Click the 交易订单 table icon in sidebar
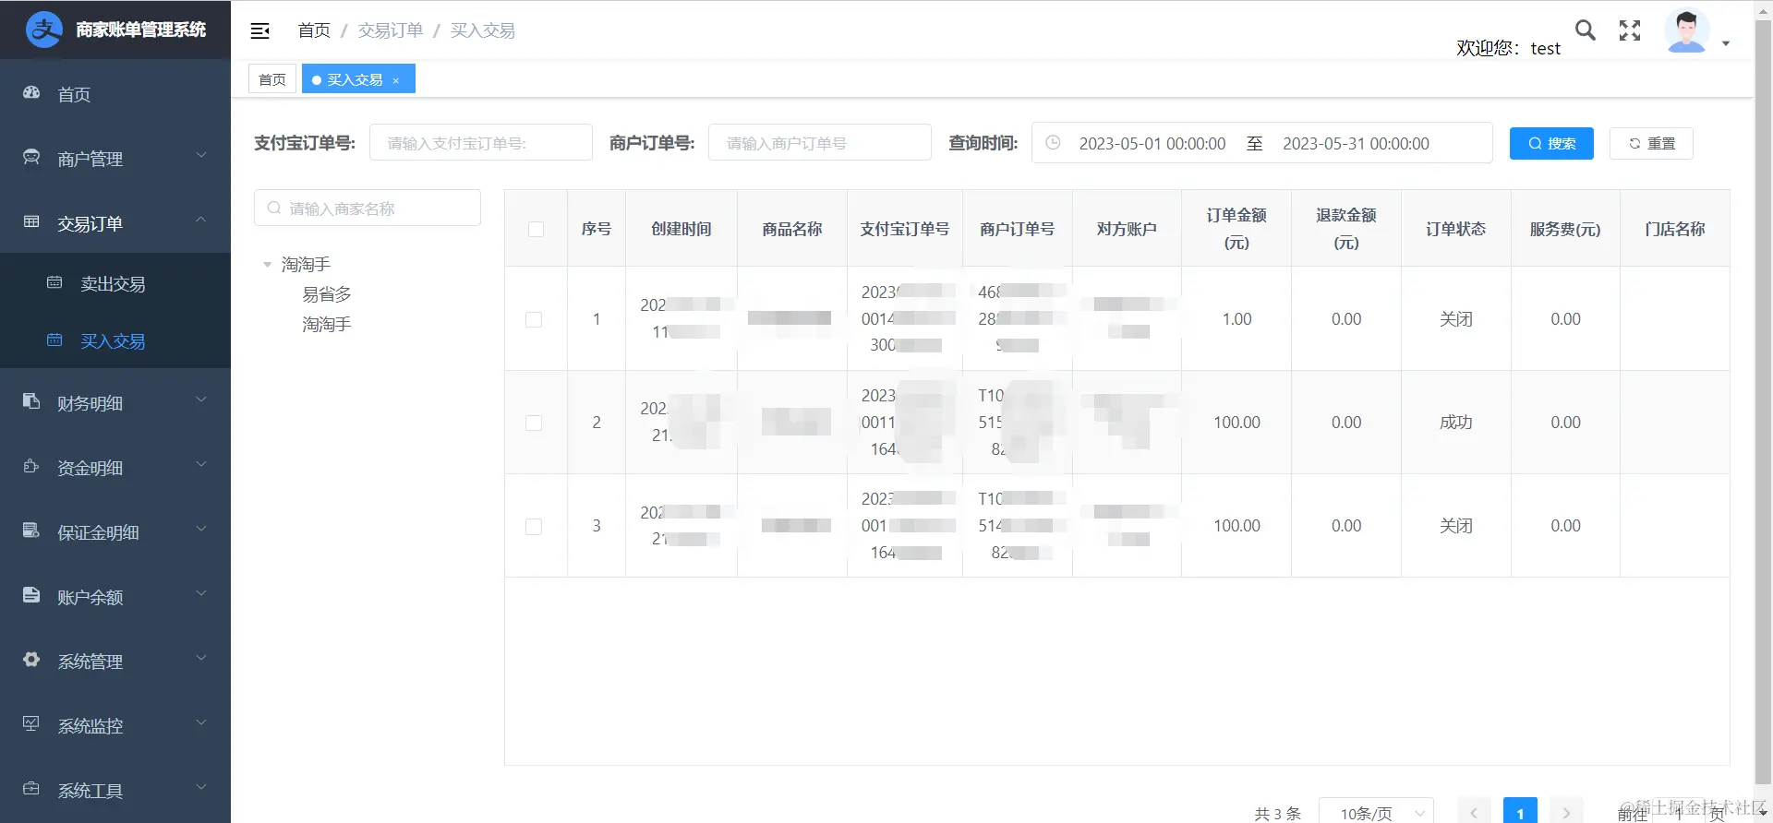This screenshot has width=1773, height=823. (x=31, y=221)
